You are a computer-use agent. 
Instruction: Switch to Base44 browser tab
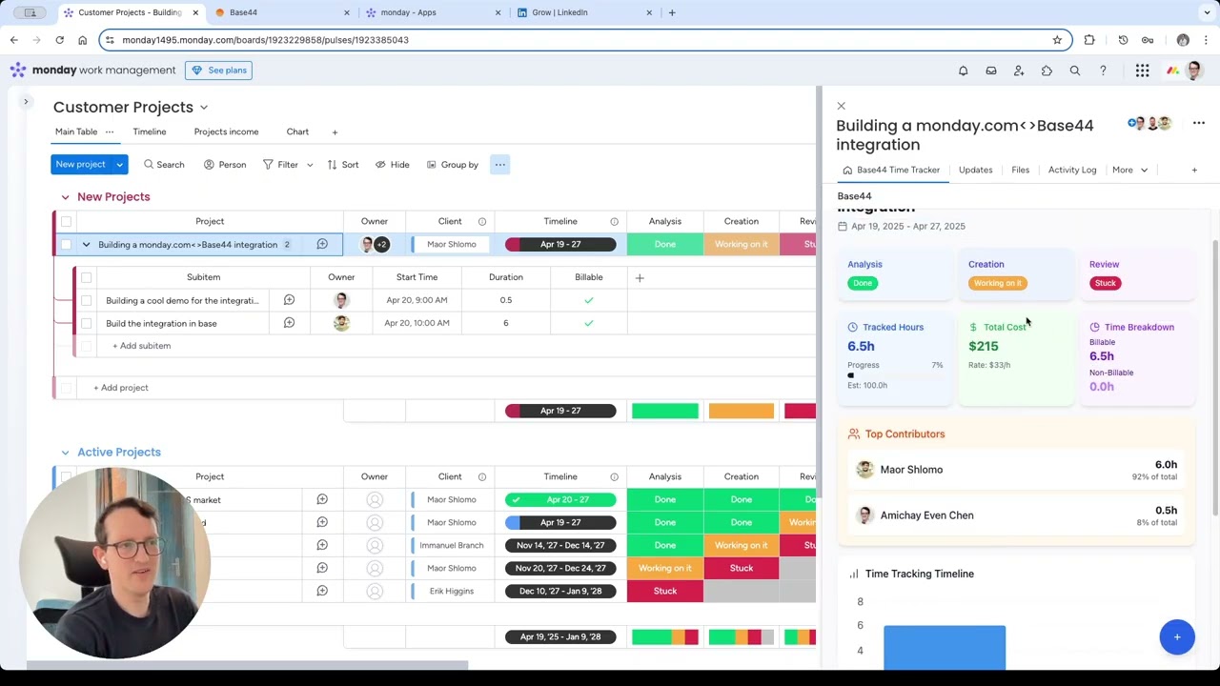pos(281,13)
